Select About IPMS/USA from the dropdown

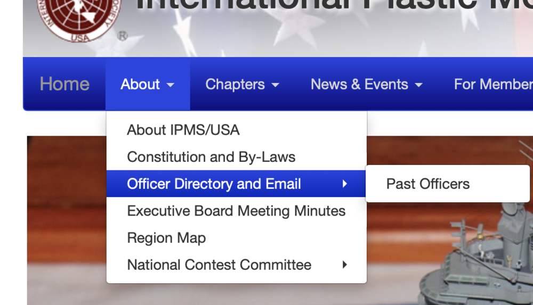pos(183,130)
